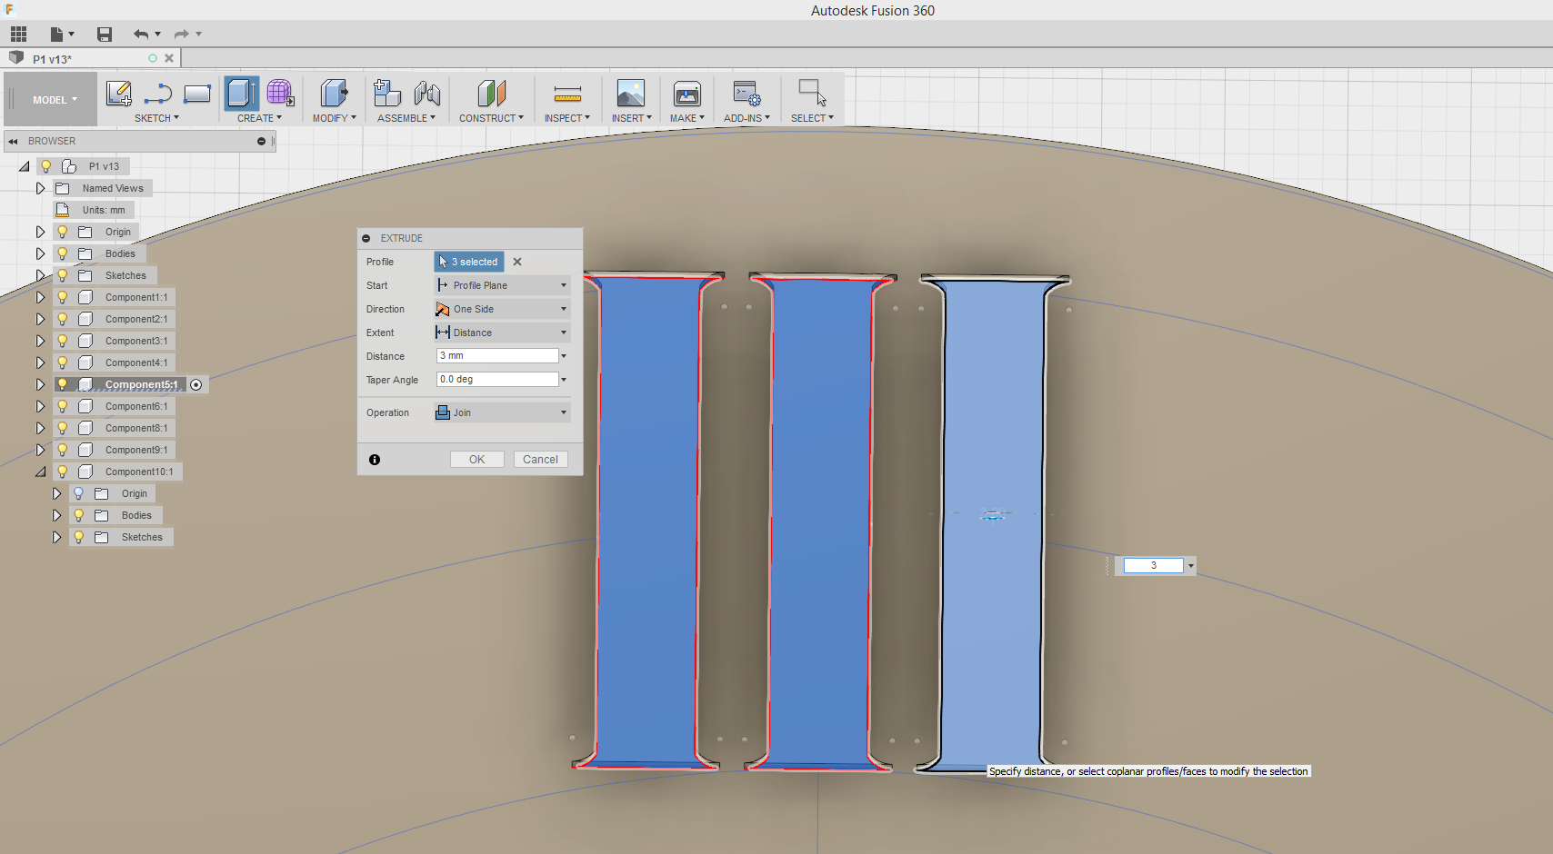Toggle visibility of Component3:1

(63, 341)
